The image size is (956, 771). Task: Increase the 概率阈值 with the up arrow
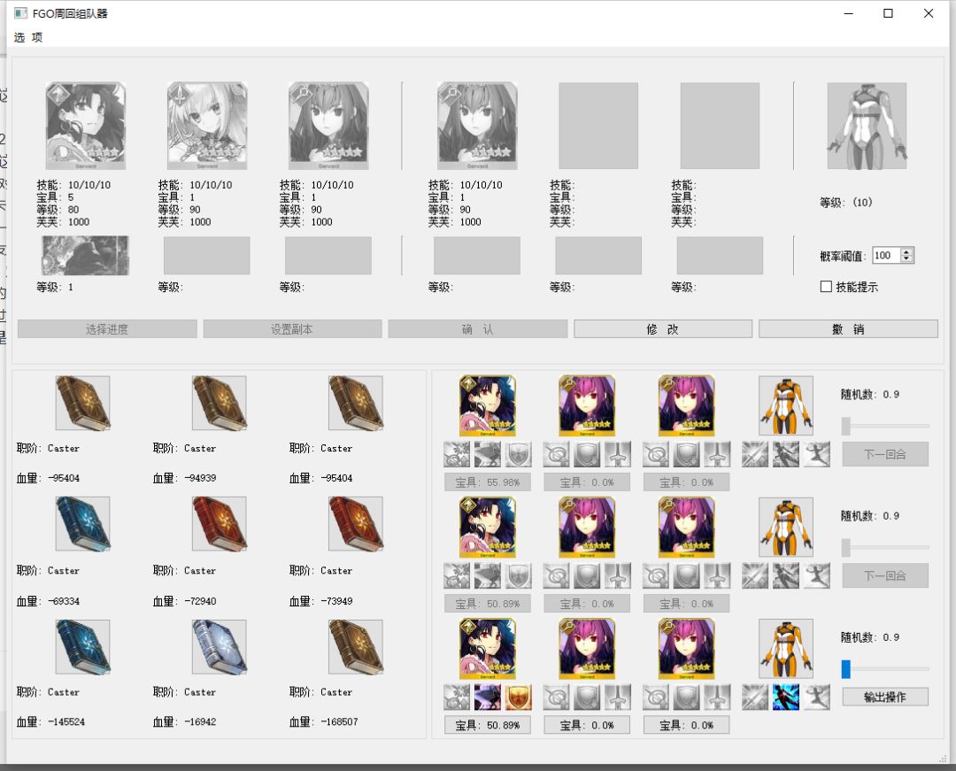(906, 251)
